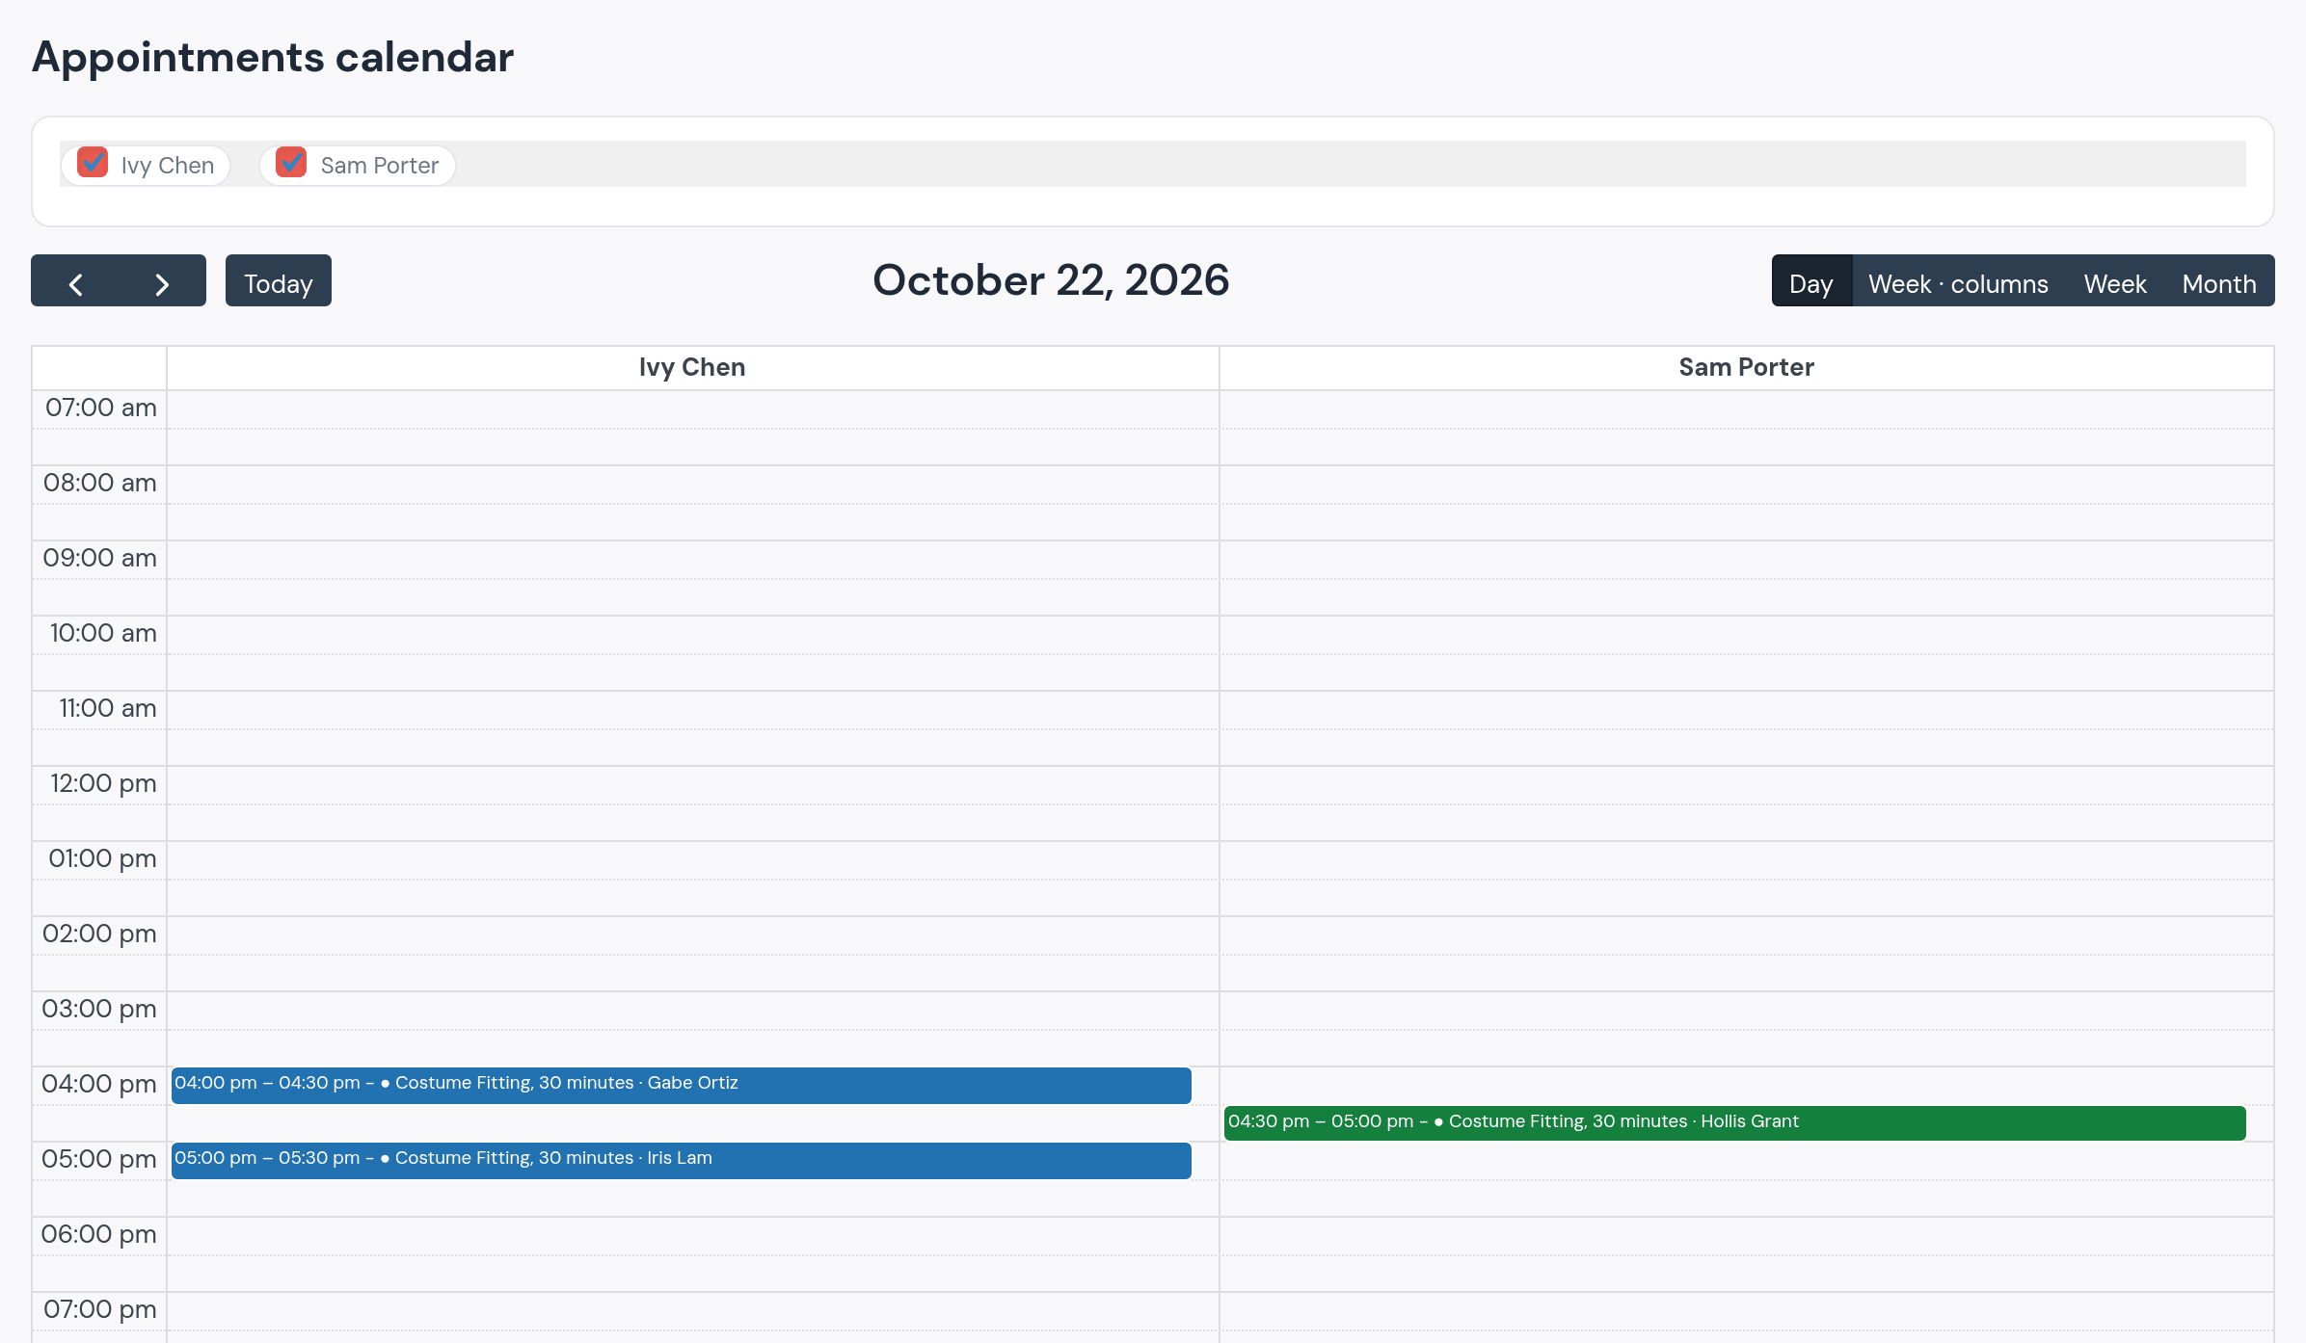Open Hollis Grant costume fitting appointment
Image resolution: width=2306 pixels, height=1343 pixels.
pos(1735,1123)
